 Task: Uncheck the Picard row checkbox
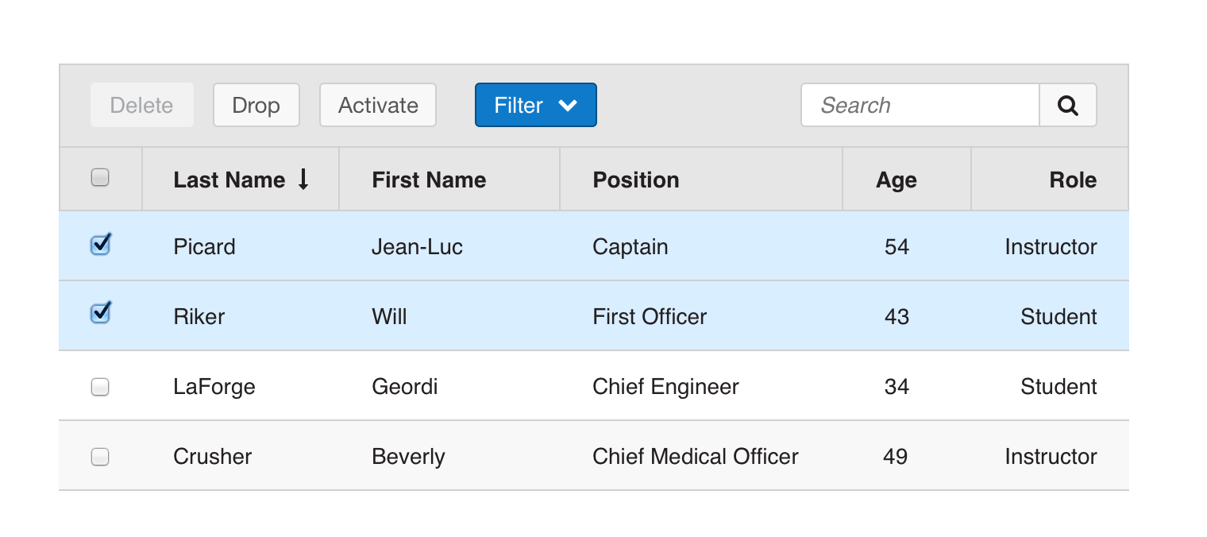pyautogui.click(x=100, y=245)
